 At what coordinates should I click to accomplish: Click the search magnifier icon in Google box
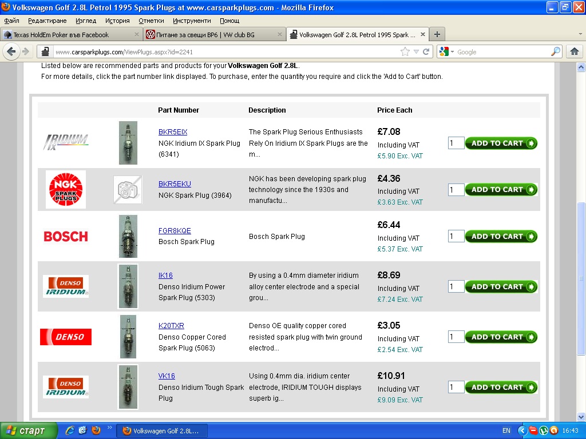point(556,52)
